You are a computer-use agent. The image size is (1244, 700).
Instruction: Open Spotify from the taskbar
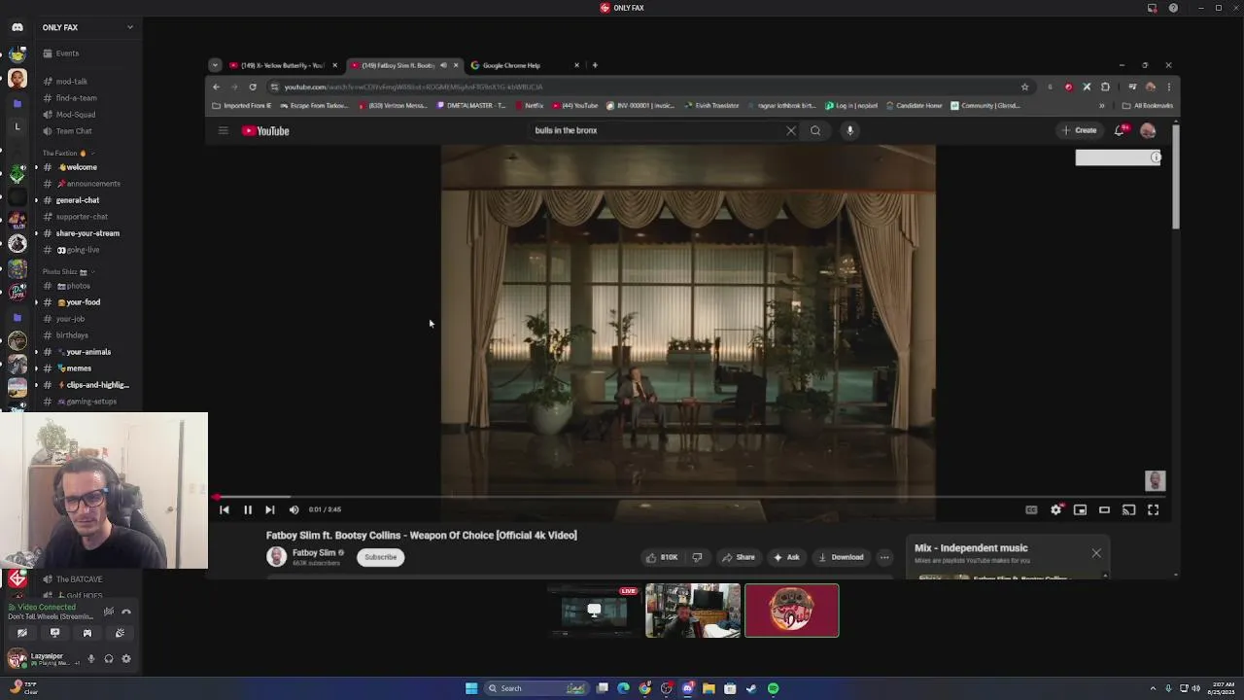(773, 688)
